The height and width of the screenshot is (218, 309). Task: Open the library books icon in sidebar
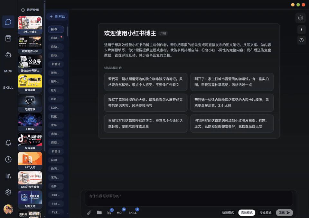pyautogui.click(x=8, y=176)
